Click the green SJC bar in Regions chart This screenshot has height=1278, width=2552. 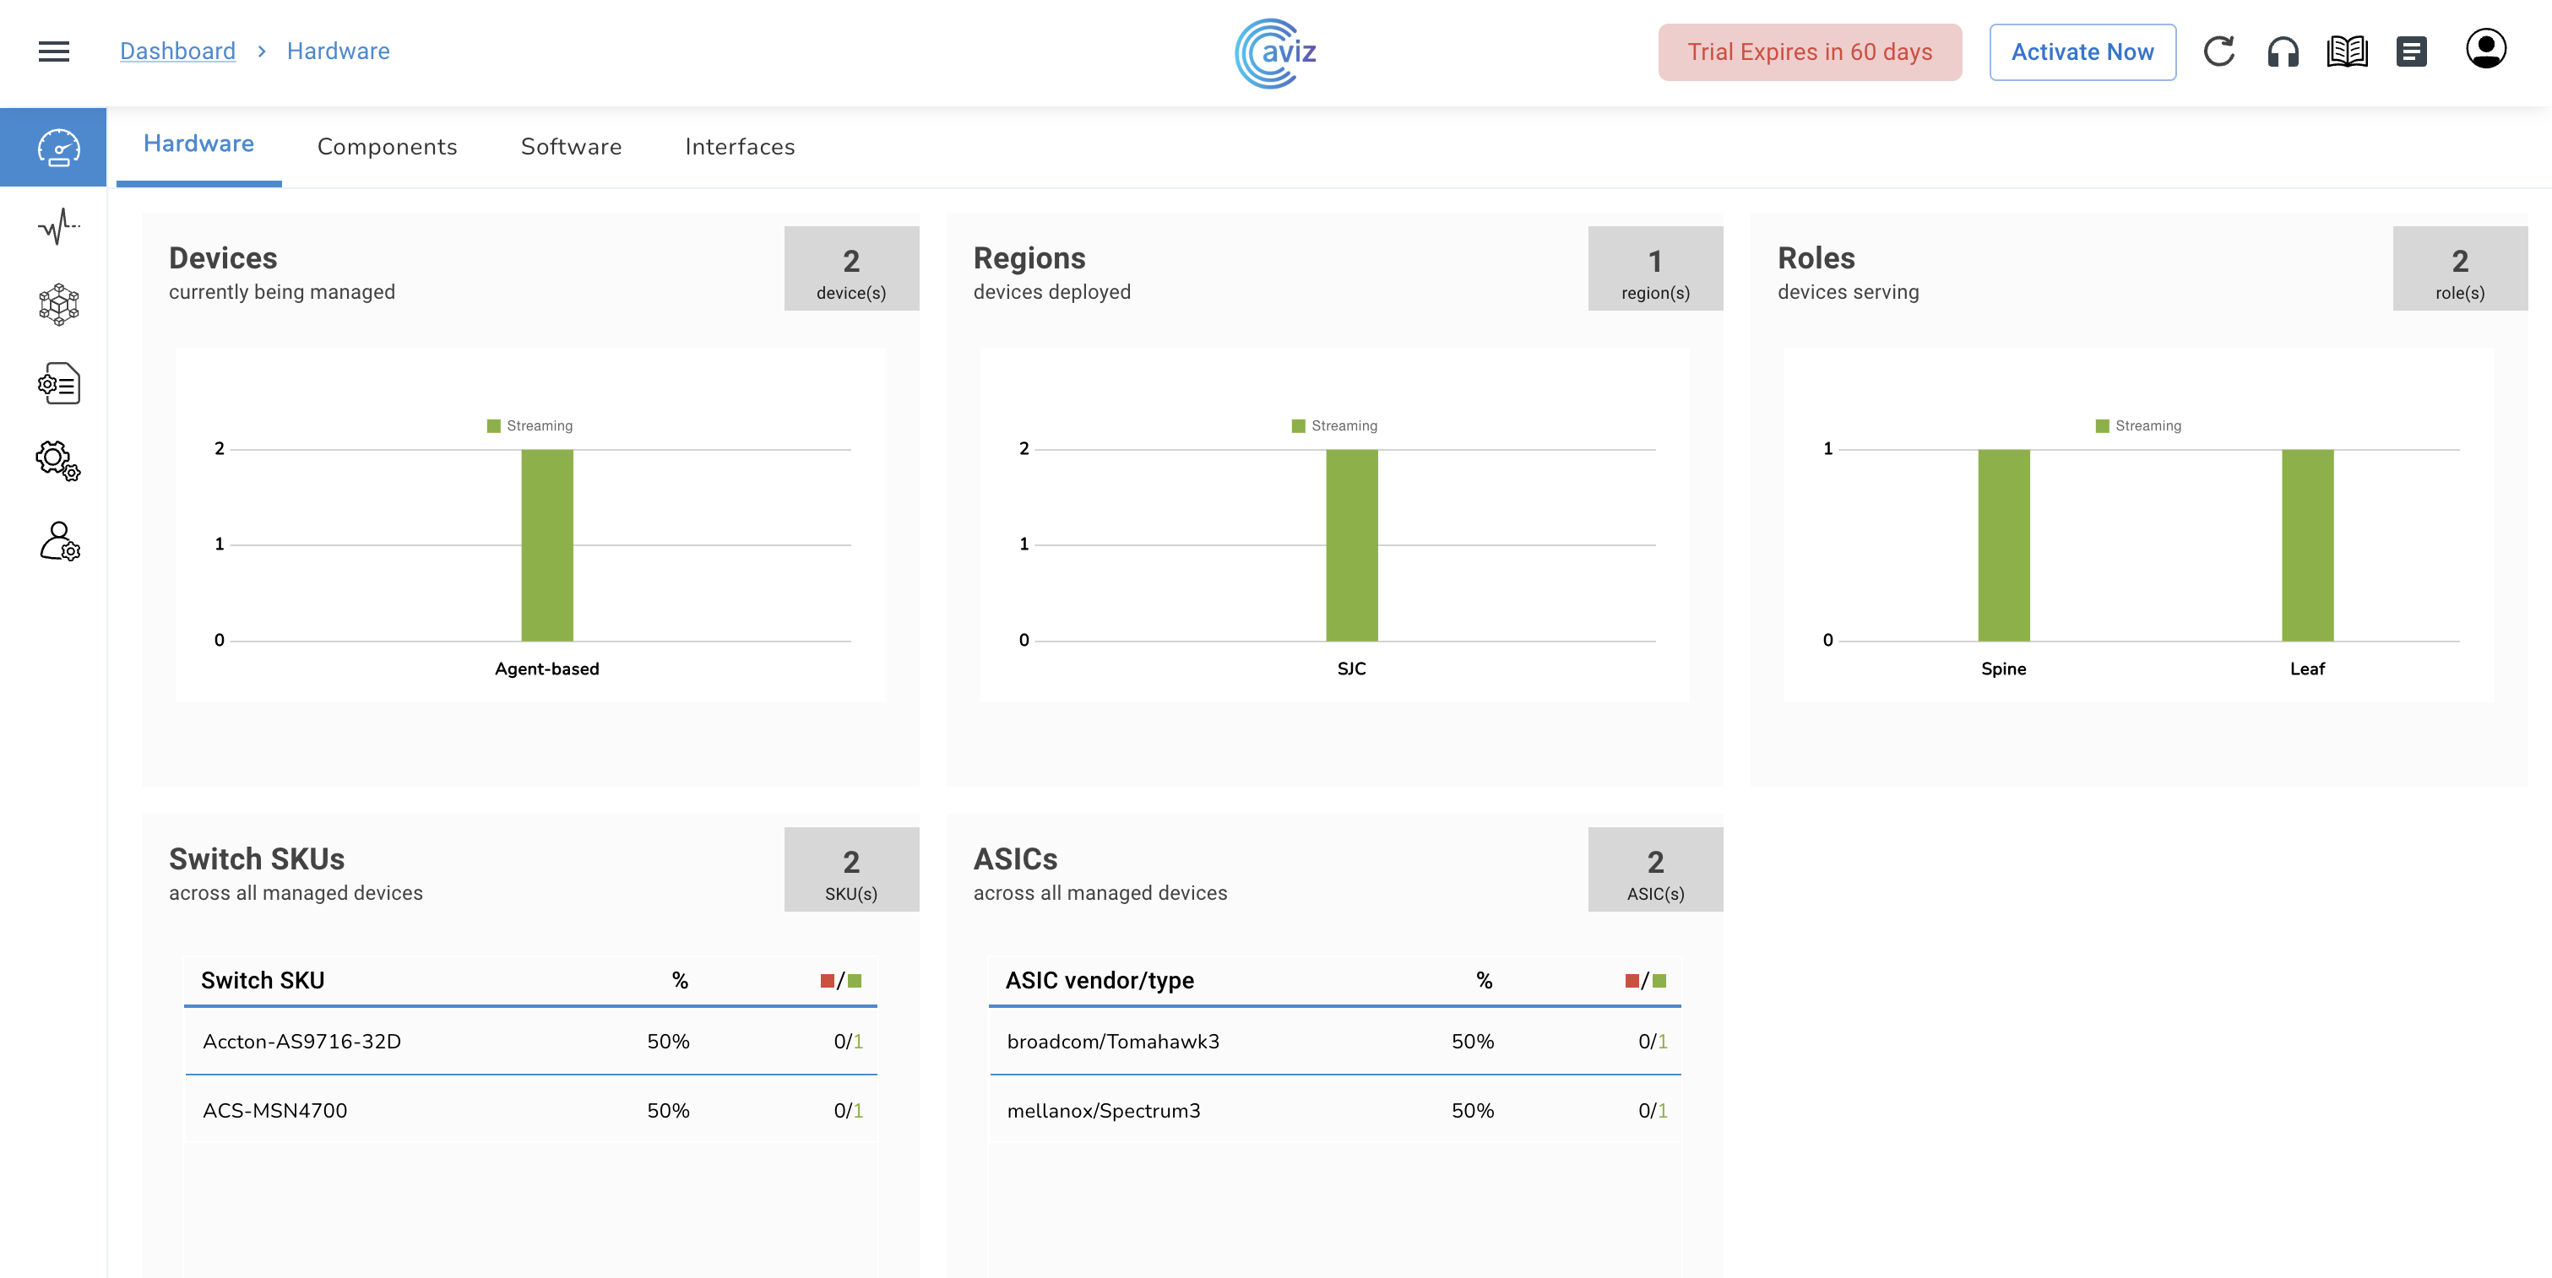coord(1351,544)
